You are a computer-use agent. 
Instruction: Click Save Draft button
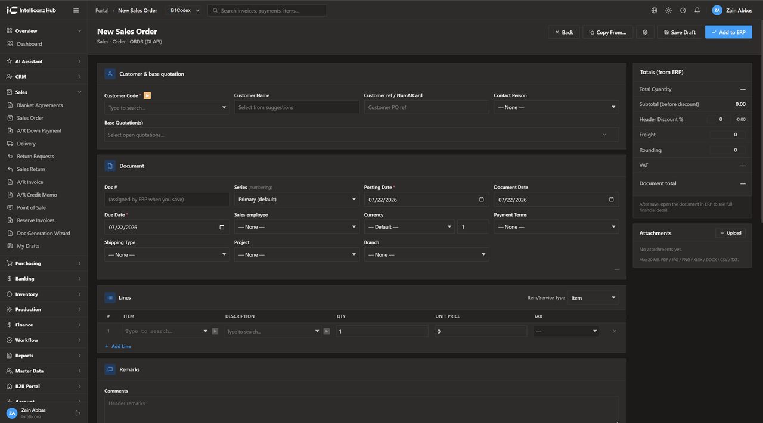(680, 32)
